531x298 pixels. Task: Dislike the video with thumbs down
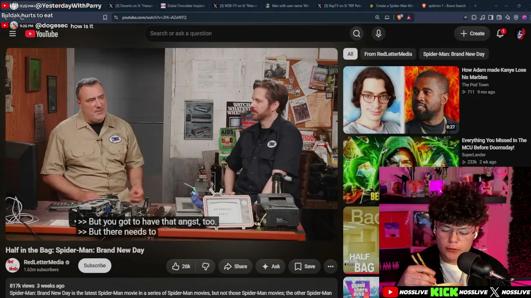tap(205, 267)
